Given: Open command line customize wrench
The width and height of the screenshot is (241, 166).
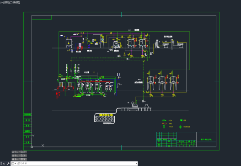Looking at the screenshot, I should pos(8,164).
